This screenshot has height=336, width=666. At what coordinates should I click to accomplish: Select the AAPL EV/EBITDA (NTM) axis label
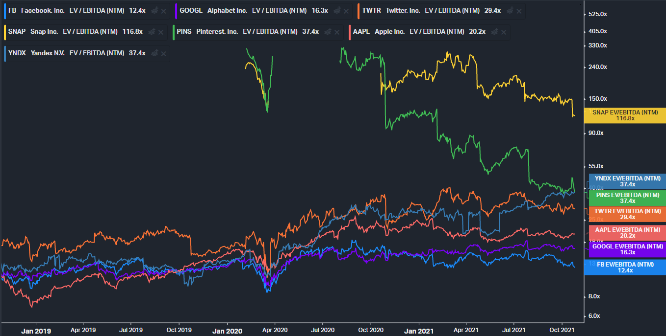click(627, 233)
